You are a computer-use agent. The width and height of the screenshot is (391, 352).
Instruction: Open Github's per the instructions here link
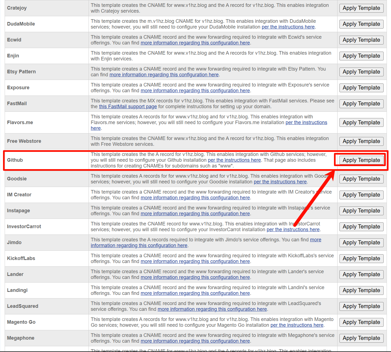pyautogui.click(x=234, y=160)
